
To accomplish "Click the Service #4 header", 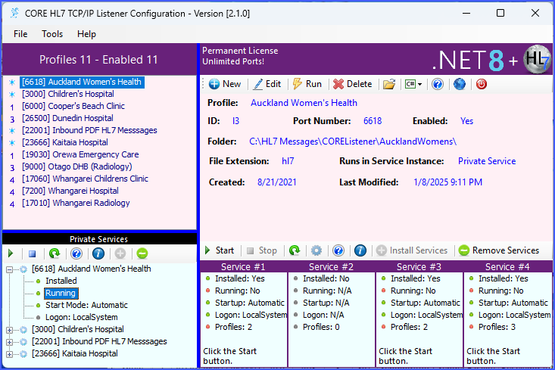I will coord(507,266).
